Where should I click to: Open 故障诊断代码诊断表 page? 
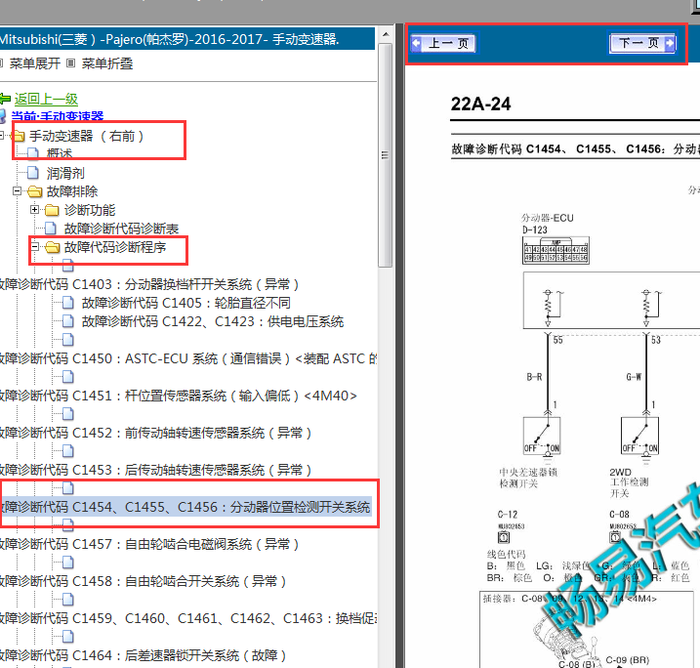click(x=121, y=229)
